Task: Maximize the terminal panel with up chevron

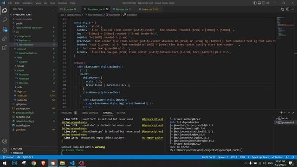Action: point(289,113)
